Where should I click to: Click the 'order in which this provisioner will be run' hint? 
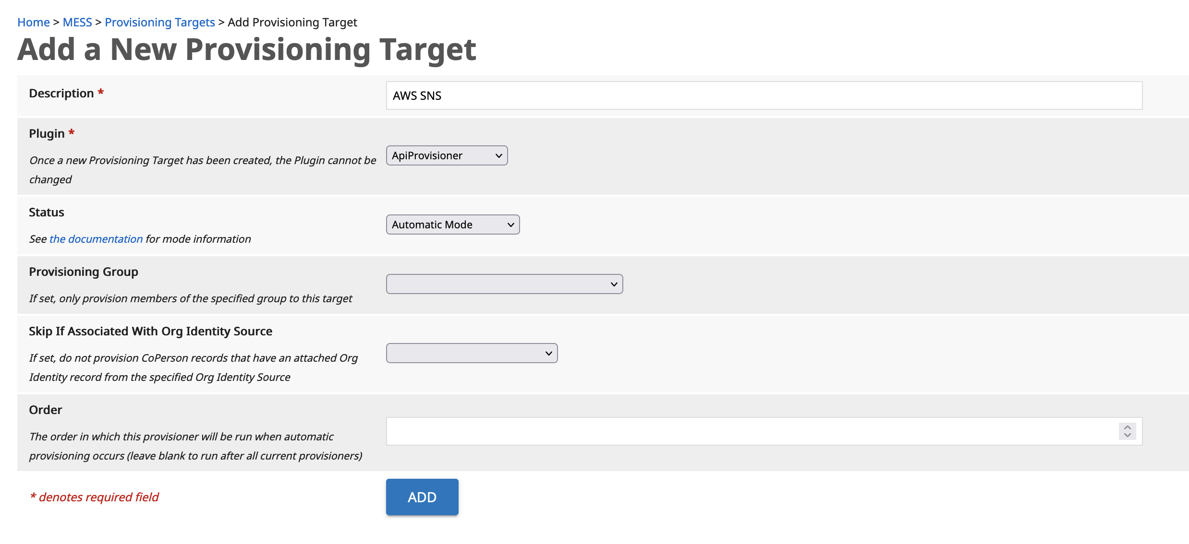pyautogui.click(x=195, y=446)
